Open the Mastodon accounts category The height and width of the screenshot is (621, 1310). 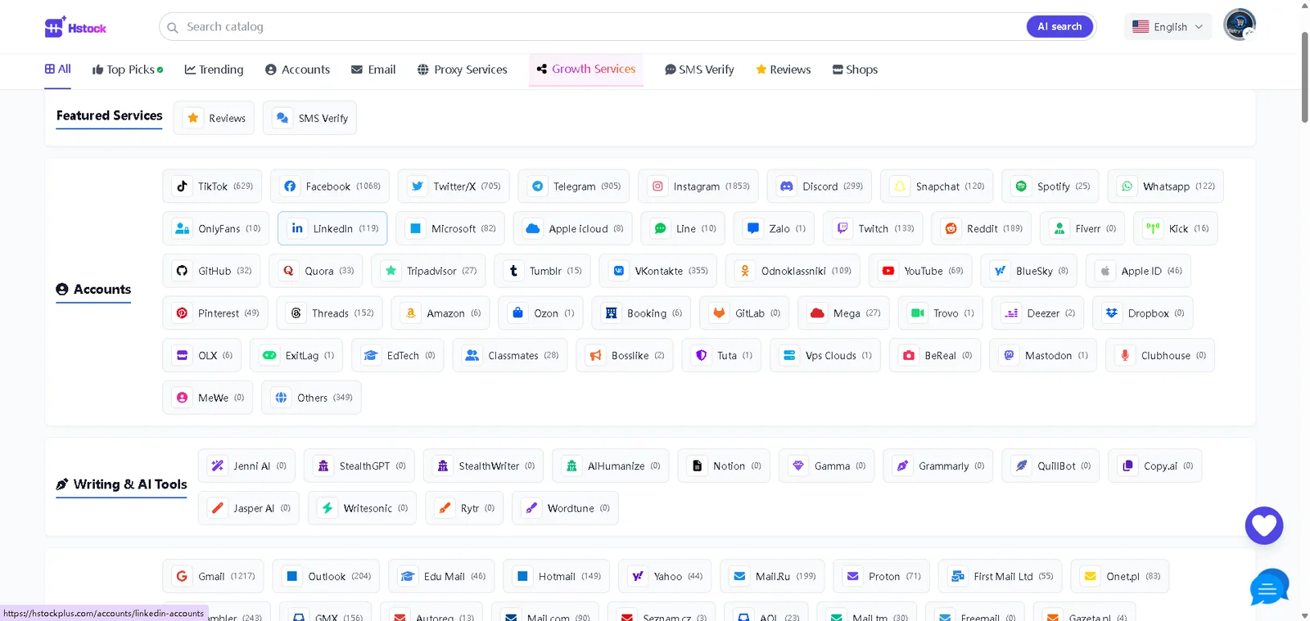click(1043, 355)
